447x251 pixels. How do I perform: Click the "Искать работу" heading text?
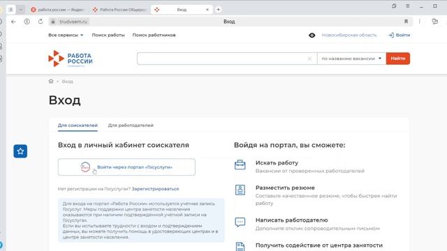(277, 162)
